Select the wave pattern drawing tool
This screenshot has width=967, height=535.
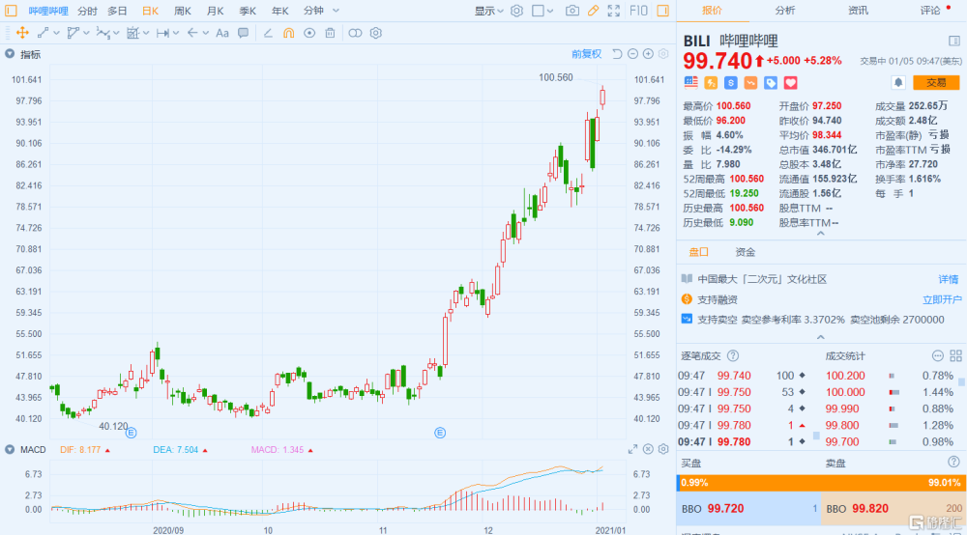coord(103,33)
